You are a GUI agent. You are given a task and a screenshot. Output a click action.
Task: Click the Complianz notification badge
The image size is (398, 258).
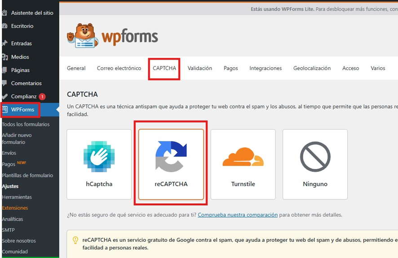tap(42, 96)
